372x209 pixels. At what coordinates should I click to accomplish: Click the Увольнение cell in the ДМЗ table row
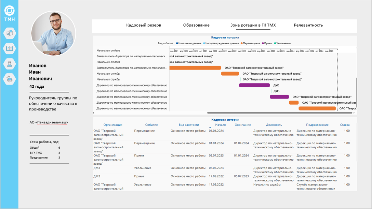point(143,168)
